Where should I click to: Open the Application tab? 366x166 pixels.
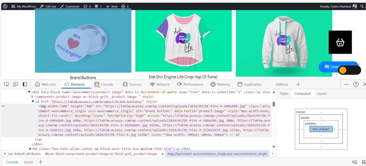[x=249, y=84]
